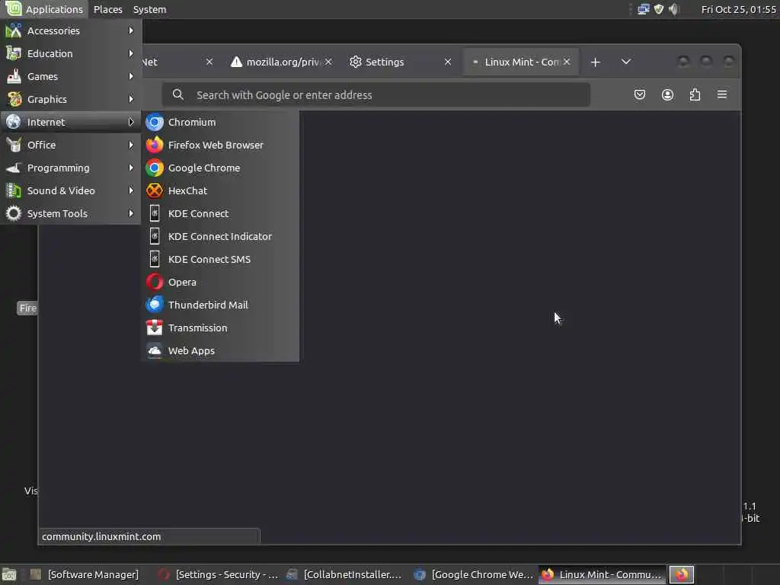780x585 pixels.
Task: Open Firefox hamburger application menu
Action: pyautogui.click(x=722, y=94)
